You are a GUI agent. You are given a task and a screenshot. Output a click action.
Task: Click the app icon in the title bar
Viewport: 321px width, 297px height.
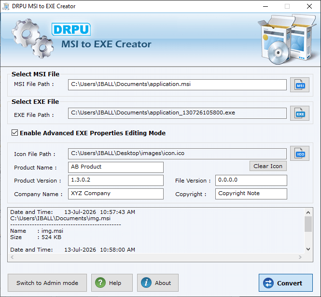pos(6,6)
